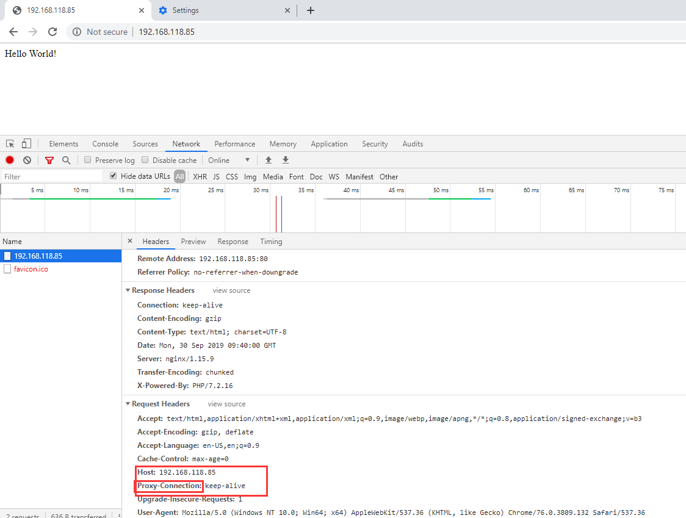Viewport: 686px width, 518px height.
Task: Collapse the Response Headers section
Action: 128,290
